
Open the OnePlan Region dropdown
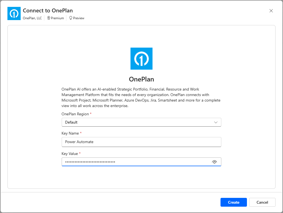(141, 122)
